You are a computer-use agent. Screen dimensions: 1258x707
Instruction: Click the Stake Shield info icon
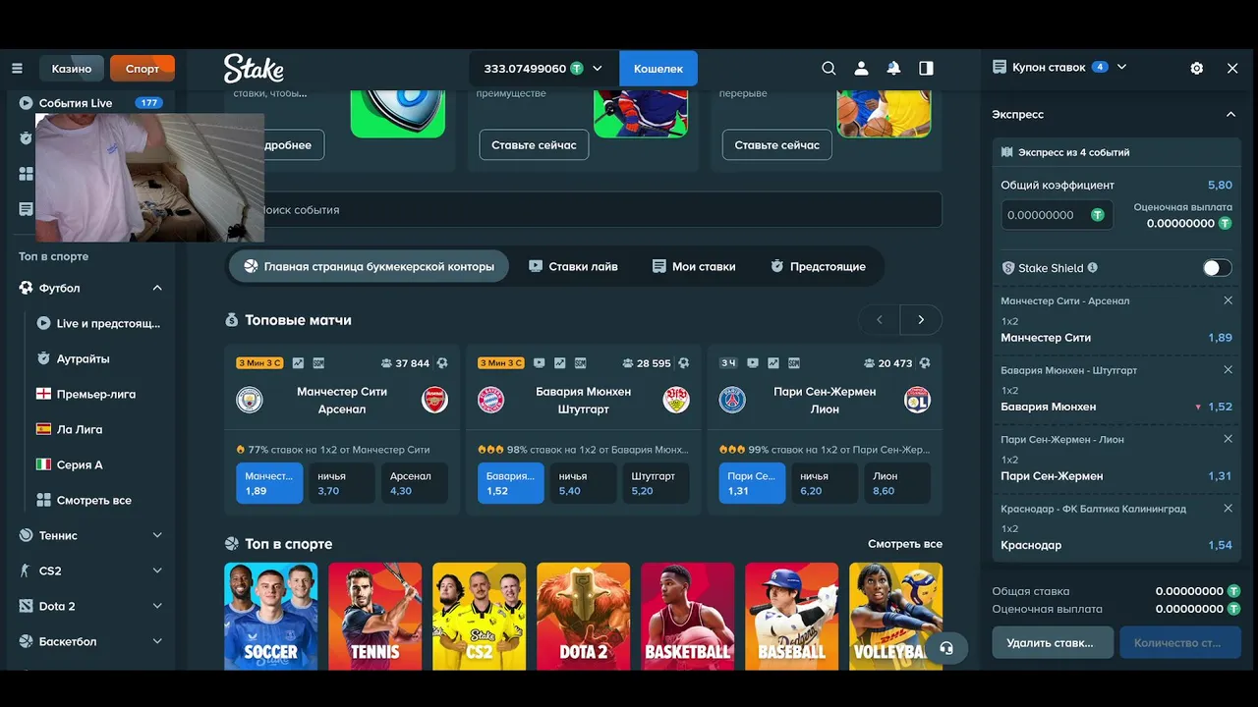pyautogui.click(x=1093, y=267)
